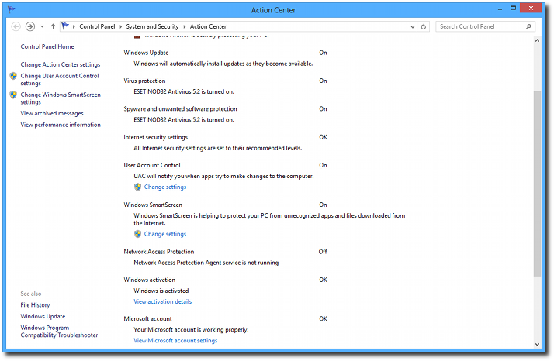
Task: Click 'Windows is activated' text
Action: coord(161,291)
